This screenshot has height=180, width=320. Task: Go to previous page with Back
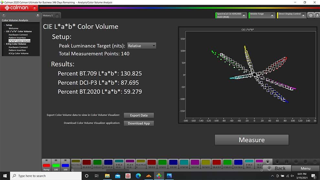277,168
